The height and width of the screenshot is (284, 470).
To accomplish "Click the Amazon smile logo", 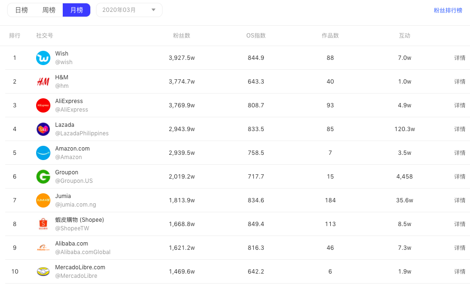I will click(x=43, y=153).
